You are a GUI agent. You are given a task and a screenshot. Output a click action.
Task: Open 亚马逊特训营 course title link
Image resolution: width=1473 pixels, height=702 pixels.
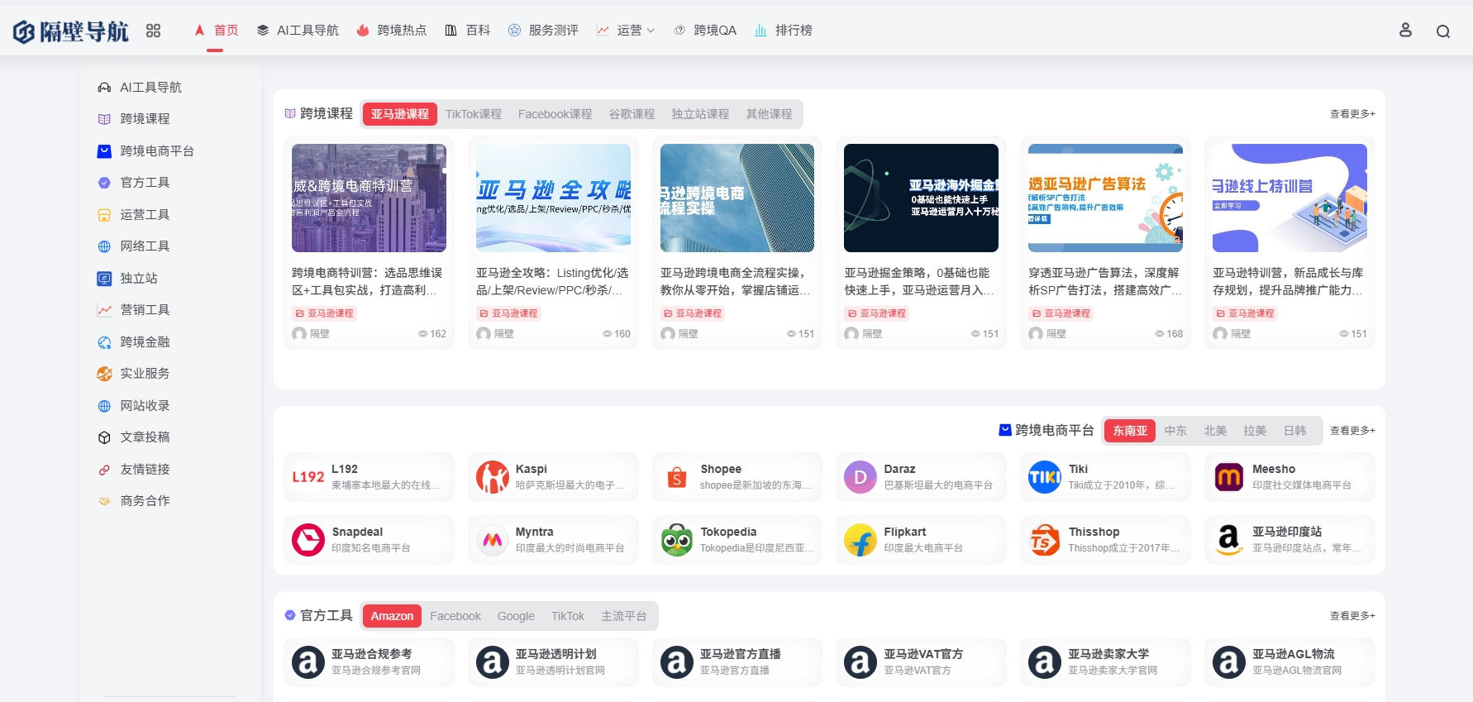(1289, 281)
